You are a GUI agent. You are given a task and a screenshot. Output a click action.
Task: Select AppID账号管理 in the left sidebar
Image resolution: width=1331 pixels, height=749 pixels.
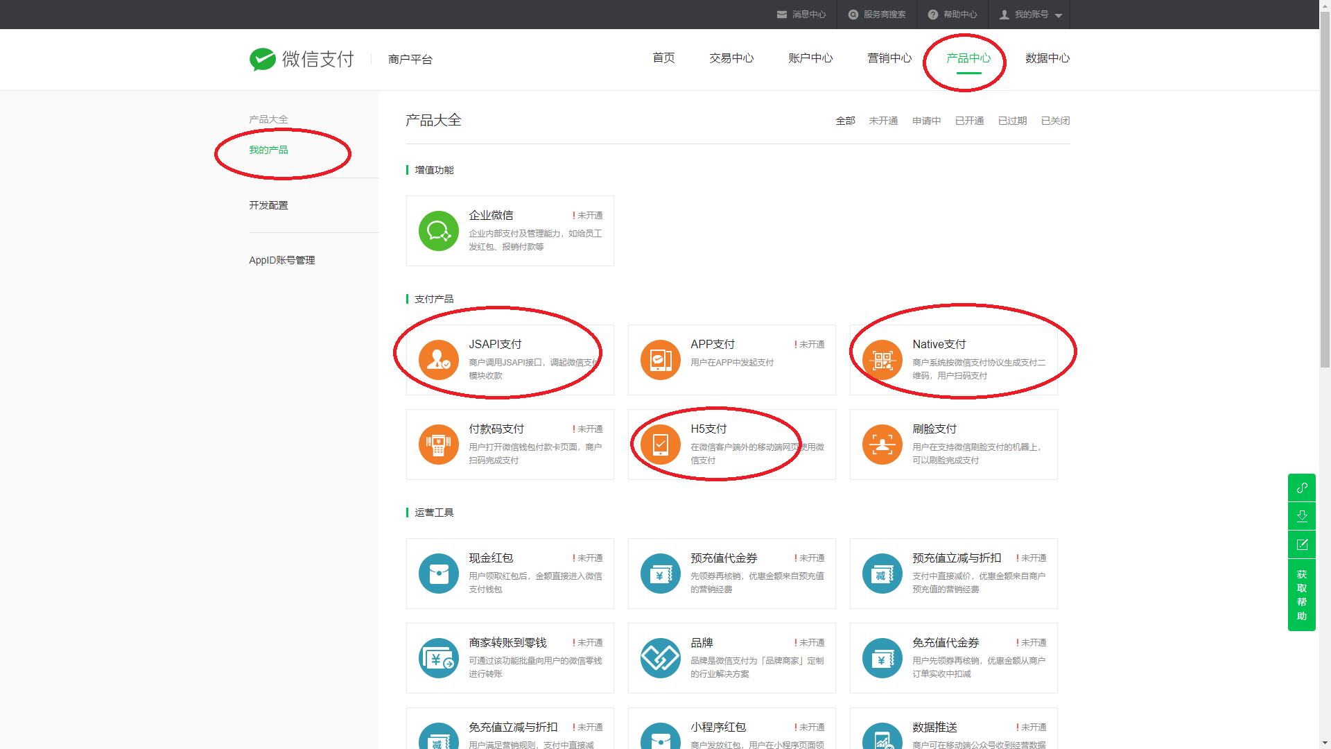[x=282, y=260]
